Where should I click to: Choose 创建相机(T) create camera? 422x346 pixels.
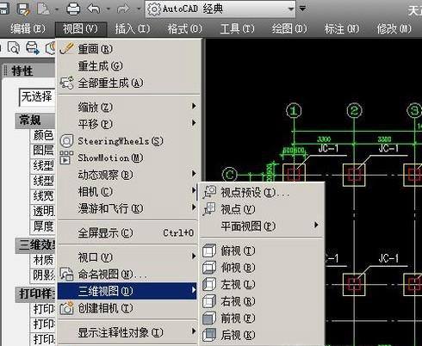point(128,308)
